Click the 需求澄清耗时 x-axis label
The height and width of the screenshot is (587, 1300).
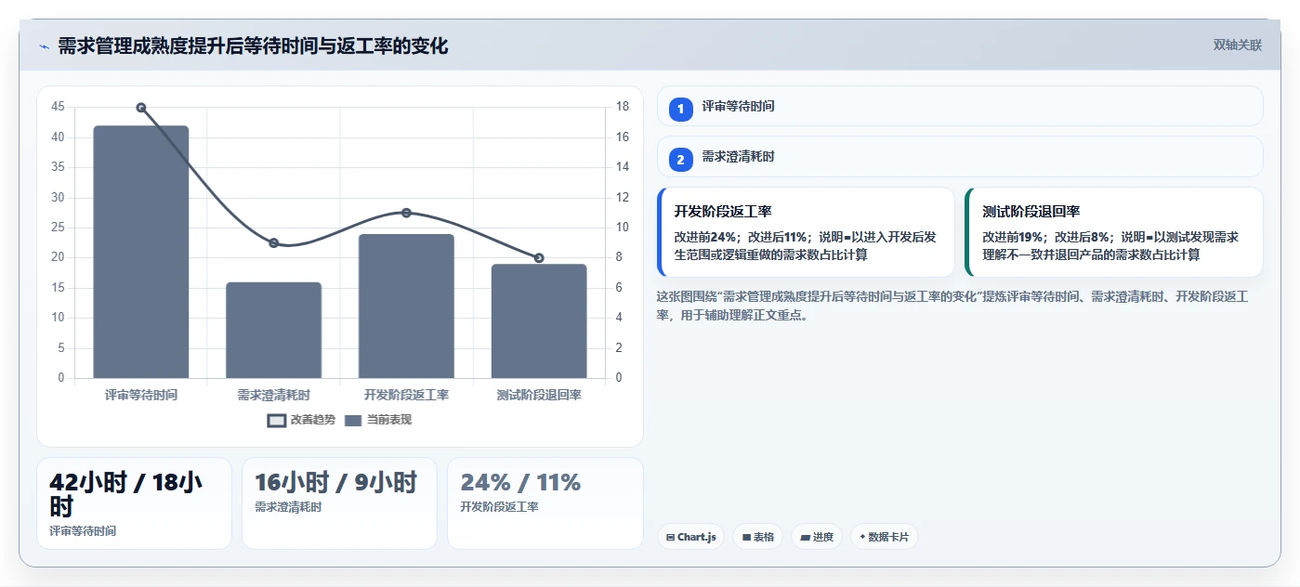point(273,396)
